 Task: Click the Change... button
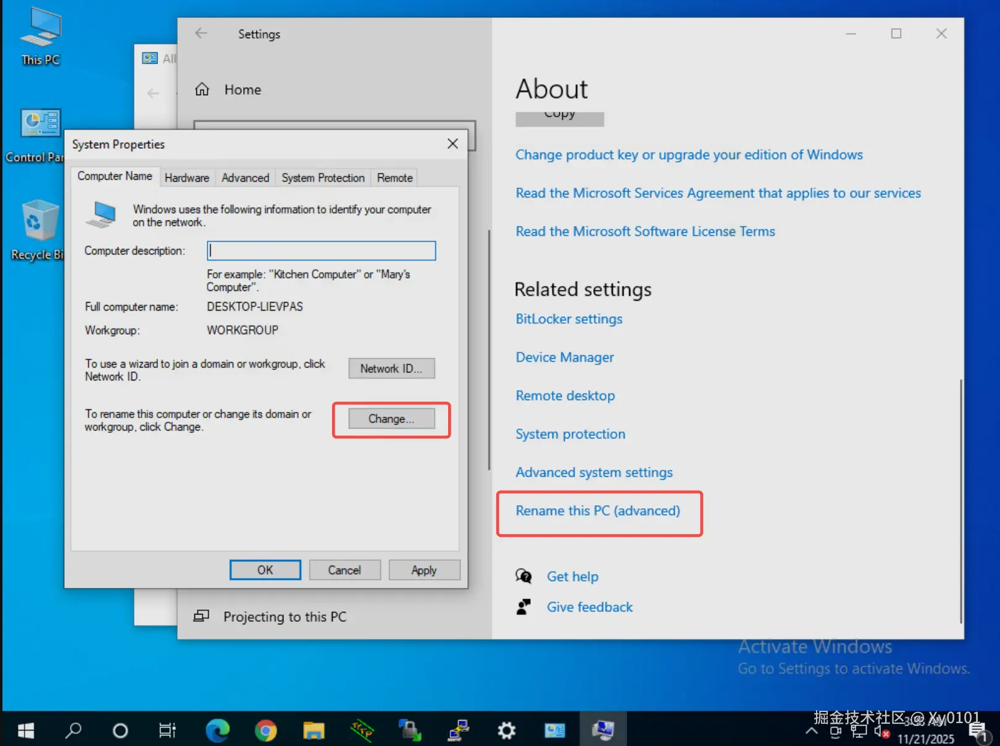click(391, 419)
